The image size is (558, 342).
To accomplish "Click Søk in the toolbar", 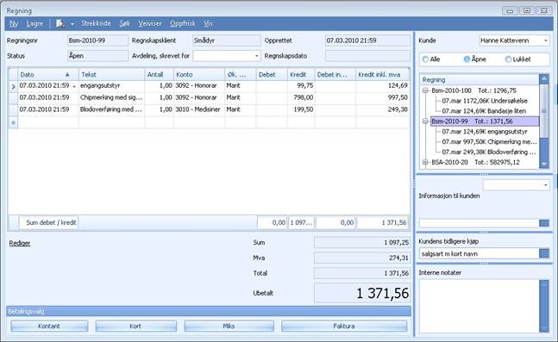I will pos(124,23).
